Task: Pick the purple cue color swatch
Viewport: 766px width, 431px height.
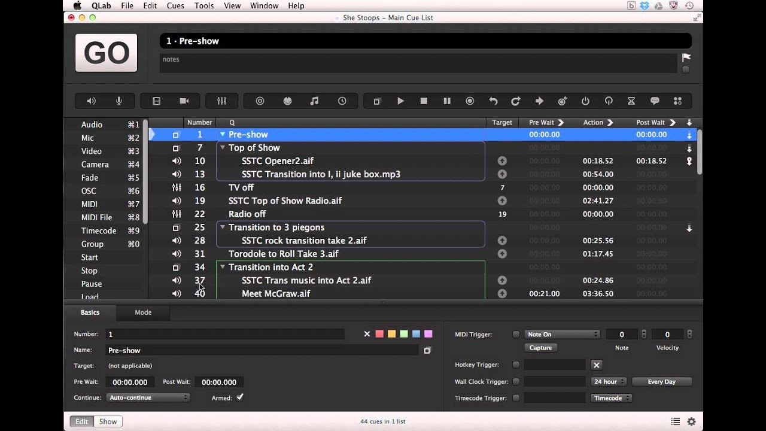Action: tap(428, 334)
